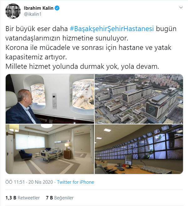Screen dimensions: 188x206
Task: Expand the tweet options chevron menu
Action: click(x=181, y=8)
